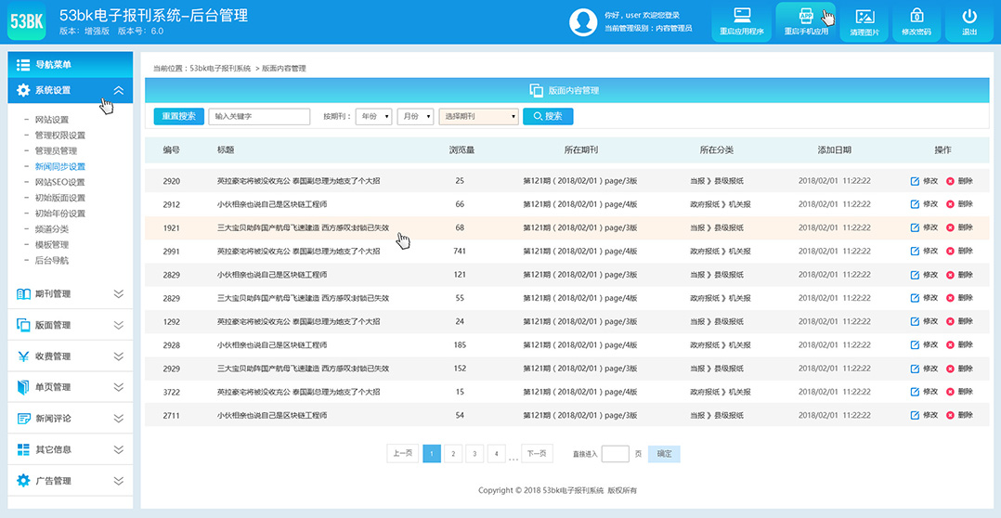Click 删除 delete icon for row 2920
The image size is (1001, 518).
[x=950, y=181]
